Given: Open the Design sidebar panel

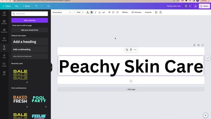Looking at the screenshot, I should click(4, 14).
